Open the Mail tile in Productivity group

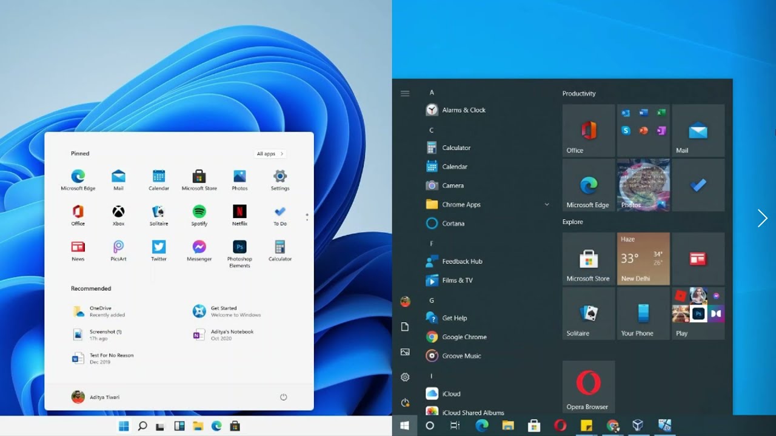click(698, 131)
